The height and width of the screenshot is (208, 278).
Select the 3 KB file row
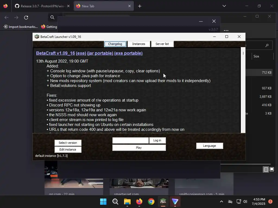coord(259,113)
